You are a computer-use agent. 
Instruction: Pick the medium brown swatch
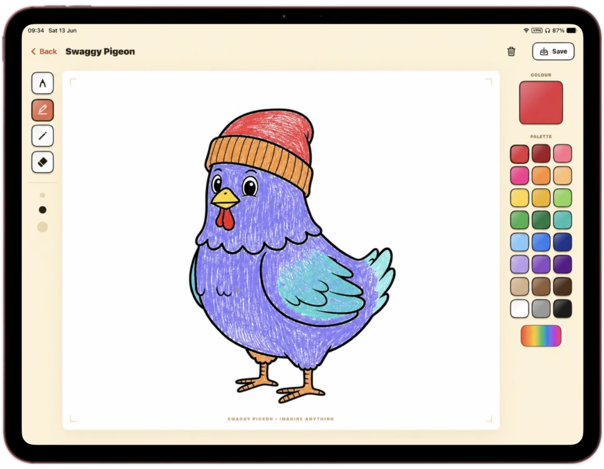[x=541, y=286]
